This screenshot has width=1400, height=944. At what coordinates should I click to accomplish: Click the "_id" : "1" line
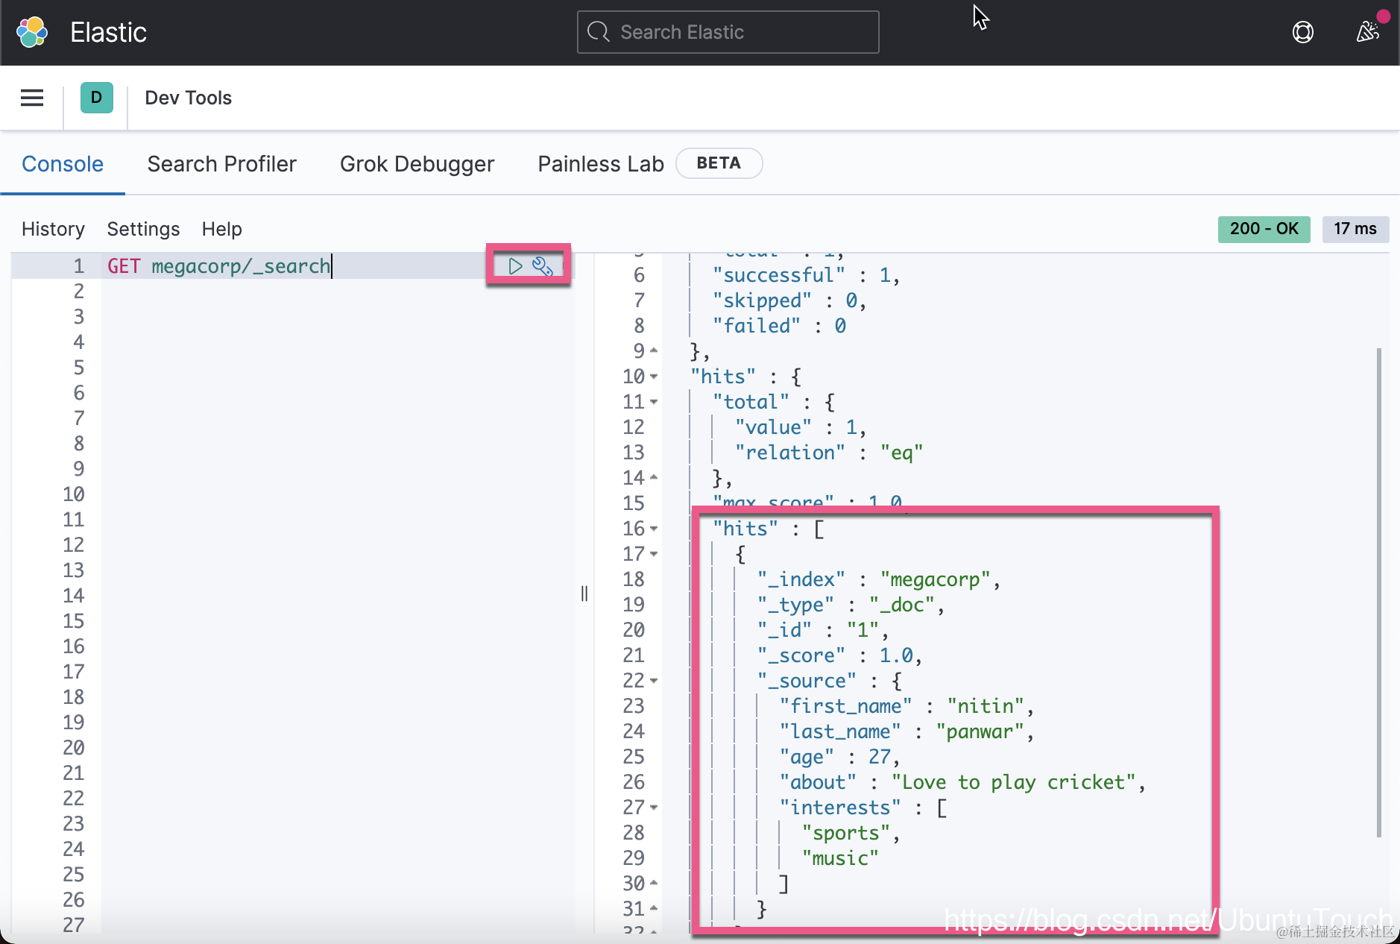point(823,630)
